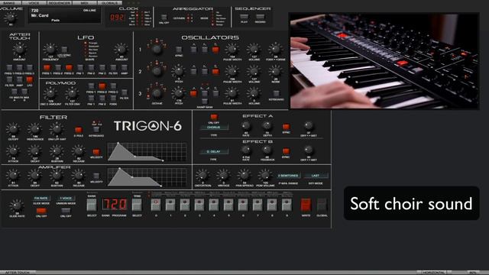Toggle the Glide on/off button

click(x=41, y=211)
